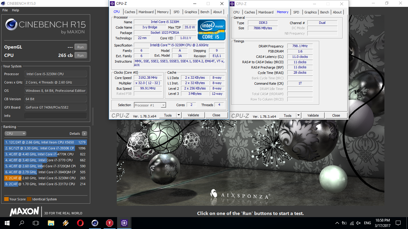Select Core i7-3770 ranking entry

tap(45, 160)
